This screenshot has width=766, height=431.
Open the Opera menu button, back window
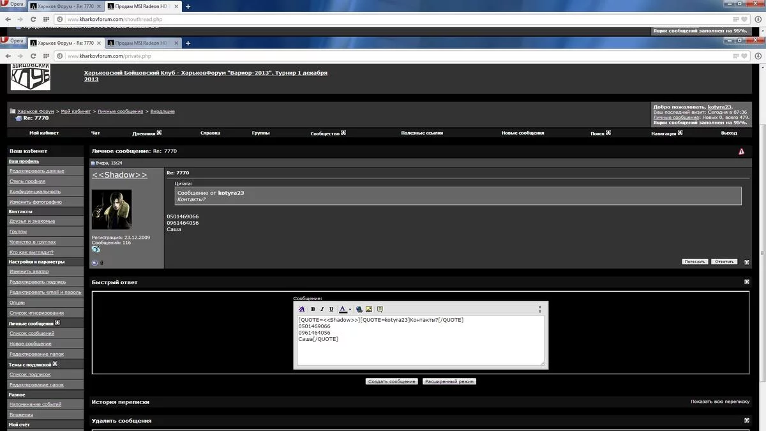pos(13,4)
